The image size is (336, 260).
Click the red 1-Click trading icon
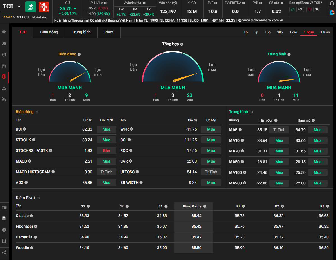(x=44, y=7)
